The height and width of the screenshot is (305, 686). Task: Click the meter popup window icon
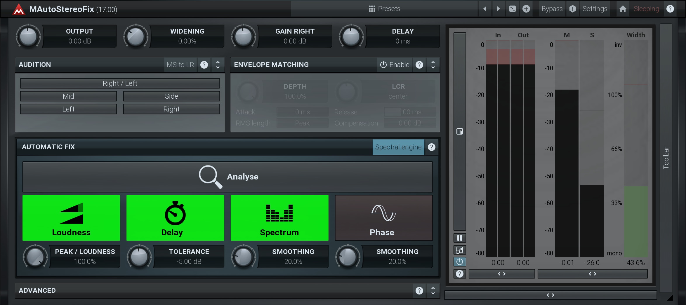tap(459, 250)
